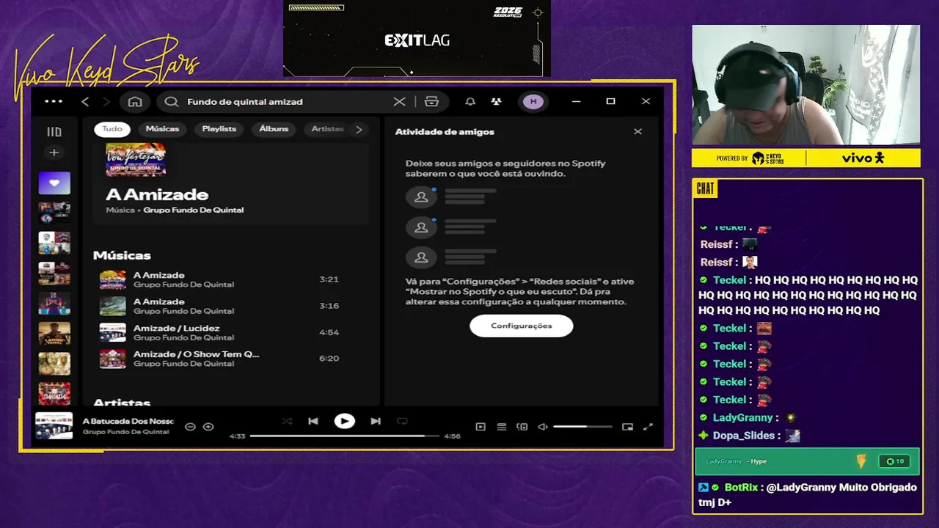The width and height of the screenshot is (939, 528).
Task: Select the Playlists filter chip
Action: (219, 129)
